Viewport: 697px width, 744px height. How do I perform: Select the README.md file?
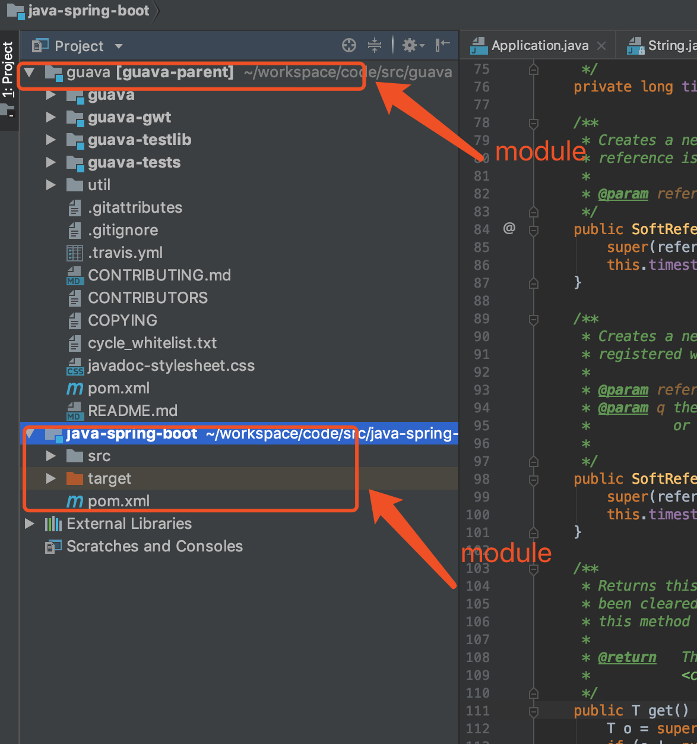132,411
